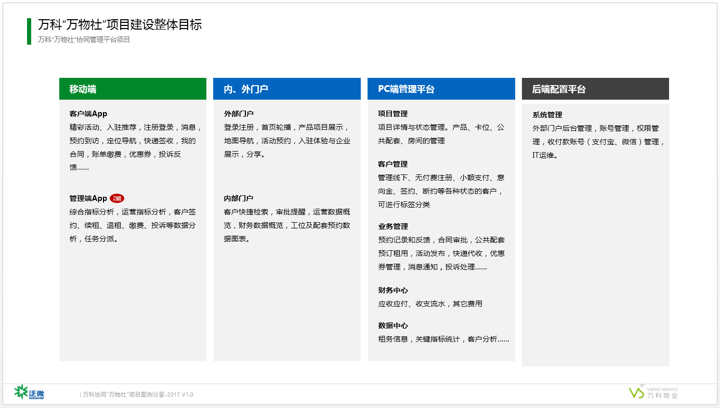
Task: Select the paragraph starting 预约记录和反馈
Action: (441, 253)
